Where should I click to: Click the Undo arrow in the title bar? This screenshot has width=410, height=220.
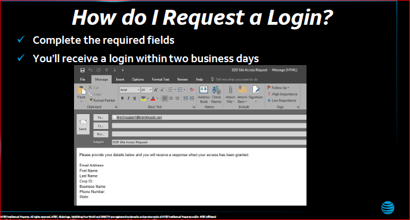(x=90, y=70)
